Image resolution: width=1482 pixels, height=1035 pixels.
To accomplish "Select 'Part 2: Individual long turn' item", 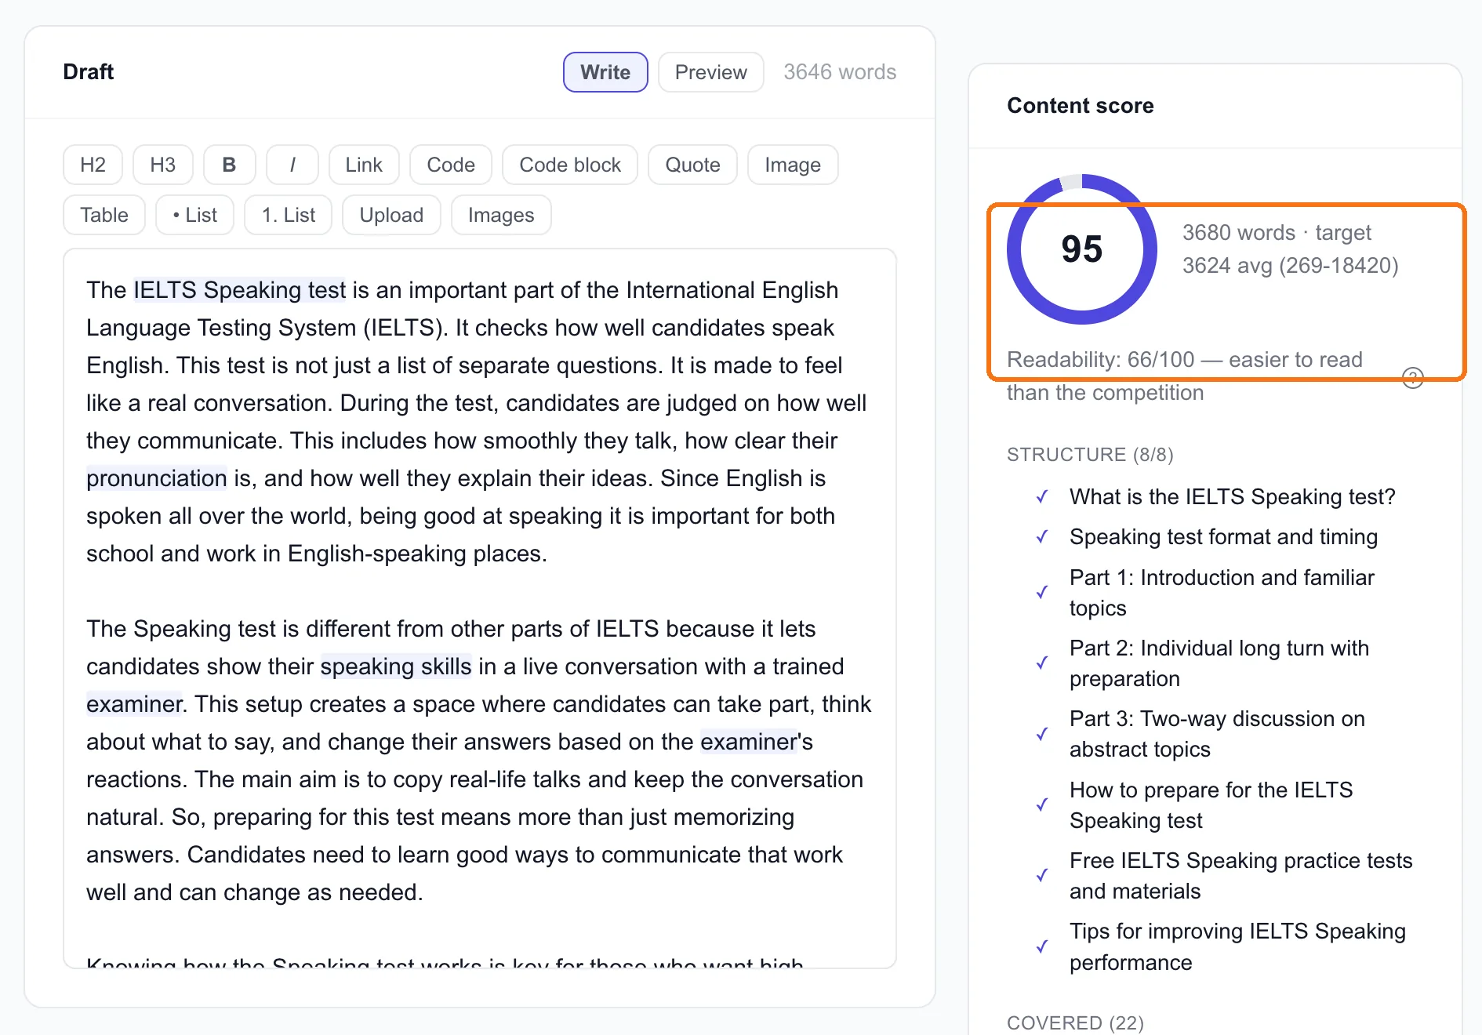I will pyautogui.click(x=1219, y=663).
